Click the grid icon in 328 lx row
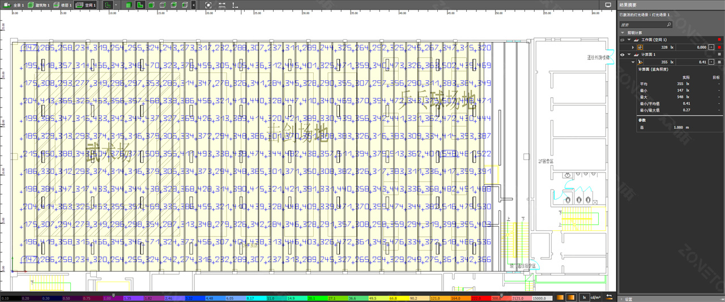 coord(640,48)
